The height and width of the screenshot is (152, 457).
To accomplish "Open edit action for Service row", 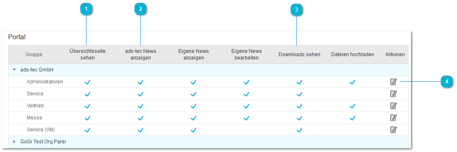I will tap(394, 94).
